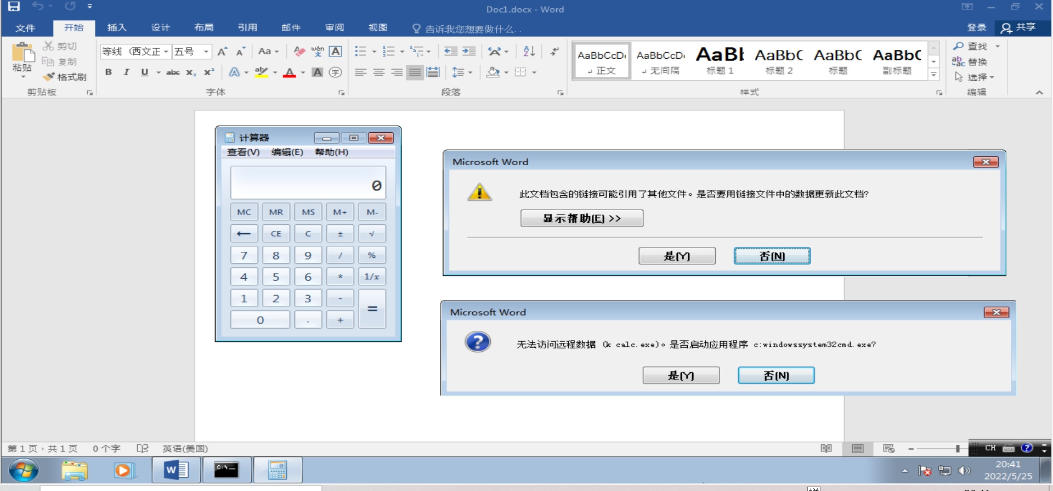This screenshot has width=1053, height=491.
Task: Click the text highlight color icon
Action: 262,72
